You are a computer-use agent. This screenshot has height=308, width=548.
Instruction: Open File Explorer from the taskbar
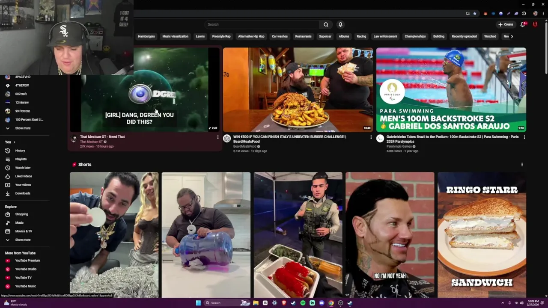pyautogui.click(x=256, y=303)
